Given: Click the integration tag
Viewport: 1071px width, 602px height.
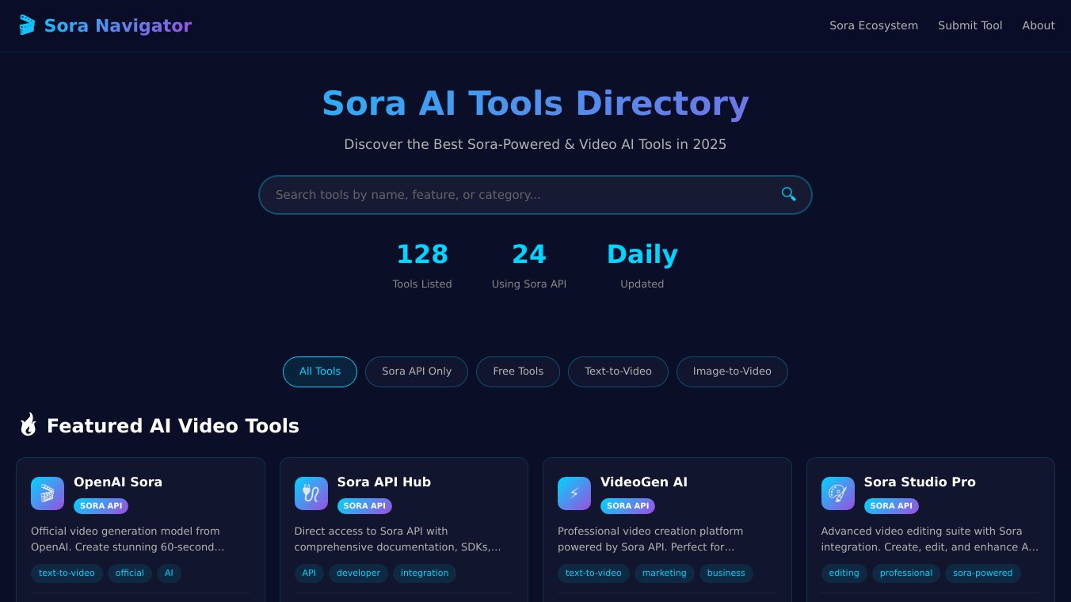Looking at the screenshot, I should pos(425,573).
